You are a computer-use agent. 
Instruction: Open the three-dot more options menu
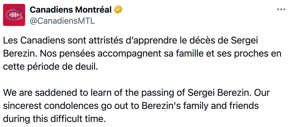(281, 9)
